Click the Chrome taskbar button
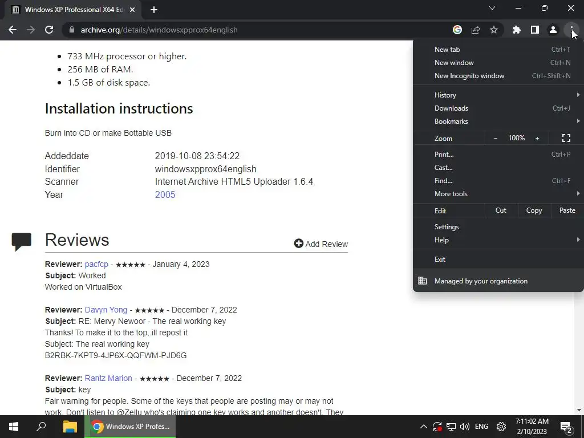Screen dimensions: 584x438 point(130,427)
